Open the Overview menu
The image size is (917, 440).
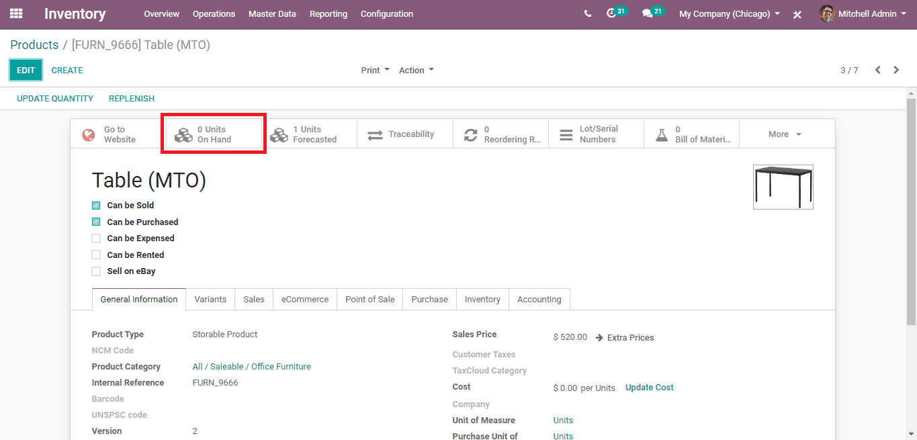(161, 13)
